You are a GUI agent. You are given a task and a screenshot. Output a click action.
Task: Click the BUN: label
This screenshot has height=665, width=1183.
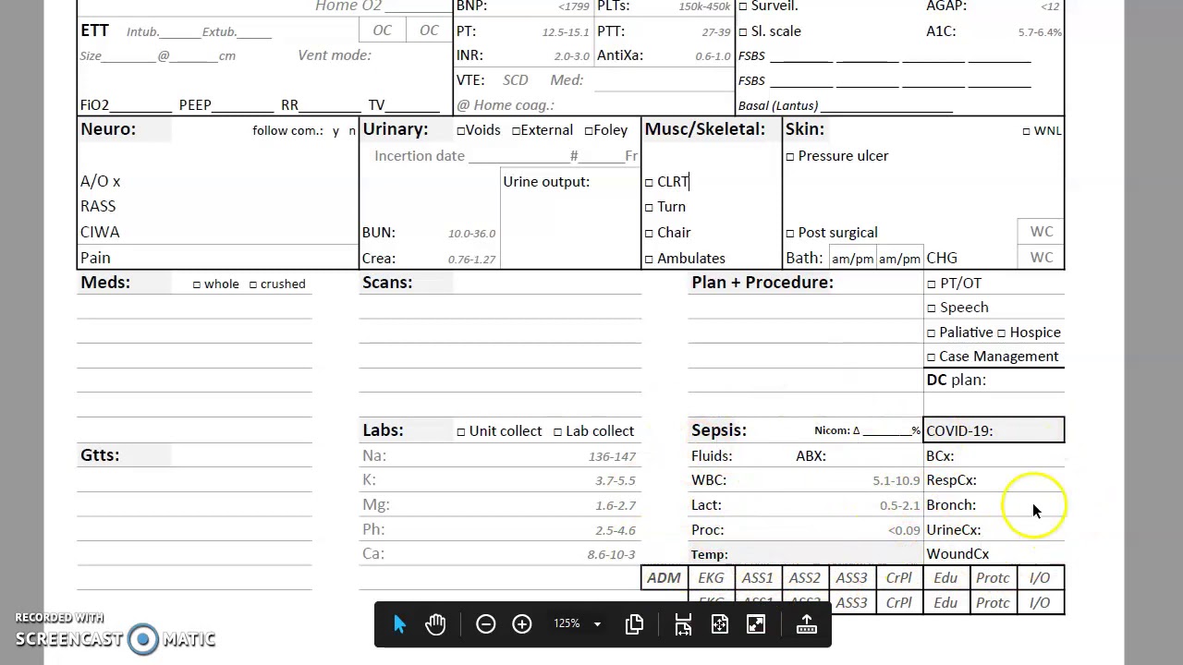379,233
